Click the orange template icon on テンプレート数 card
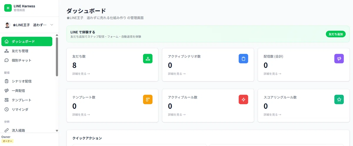This screenshot has height=146, width=353. point(148,99)
